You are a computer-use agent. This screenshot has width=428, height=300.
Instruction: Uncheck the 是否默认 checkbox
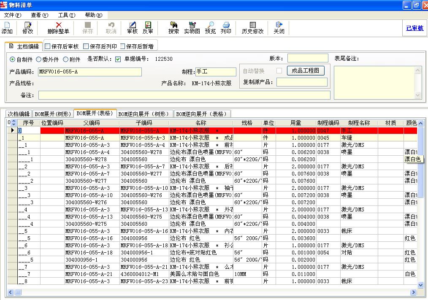[x=118, y=59]
